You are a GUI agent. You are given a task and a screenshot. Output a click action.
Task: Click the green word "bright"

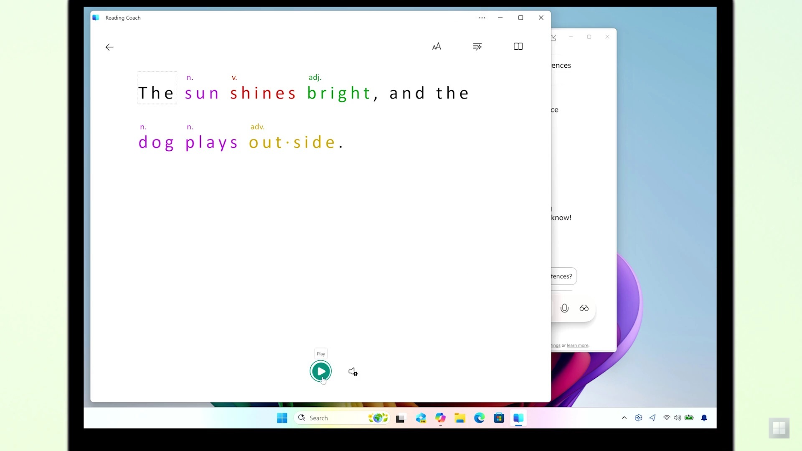339,94
